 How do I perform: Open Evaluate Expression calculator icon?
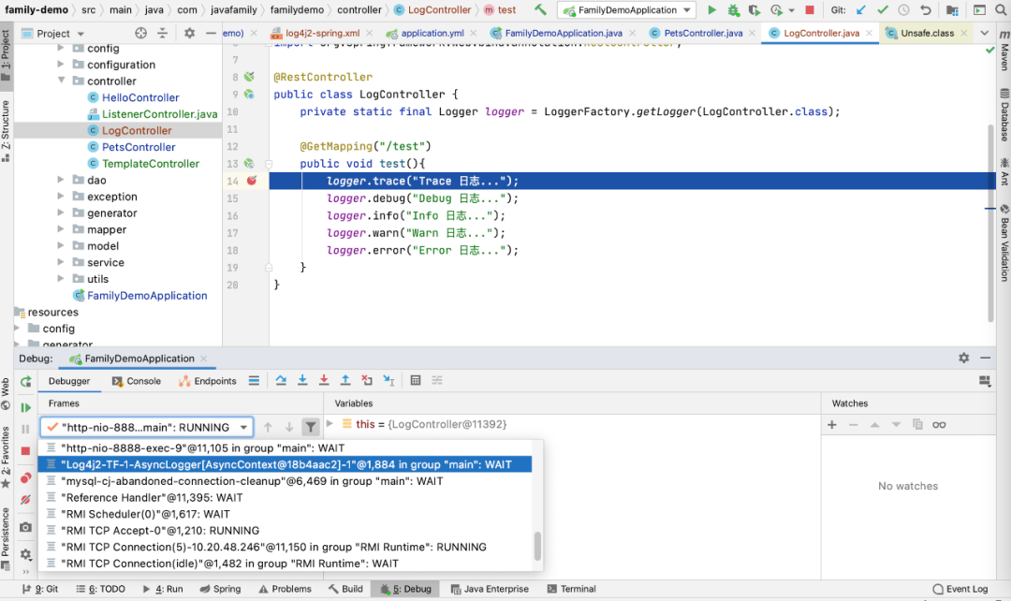(416, 381)
